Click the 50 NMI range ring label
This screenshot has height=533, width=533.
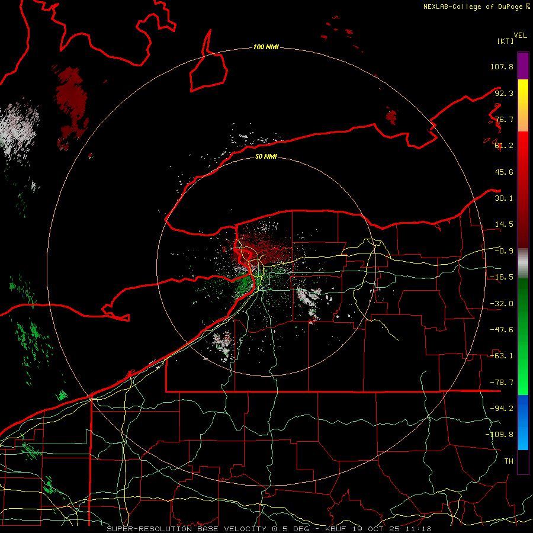click(x=266, y=156)
